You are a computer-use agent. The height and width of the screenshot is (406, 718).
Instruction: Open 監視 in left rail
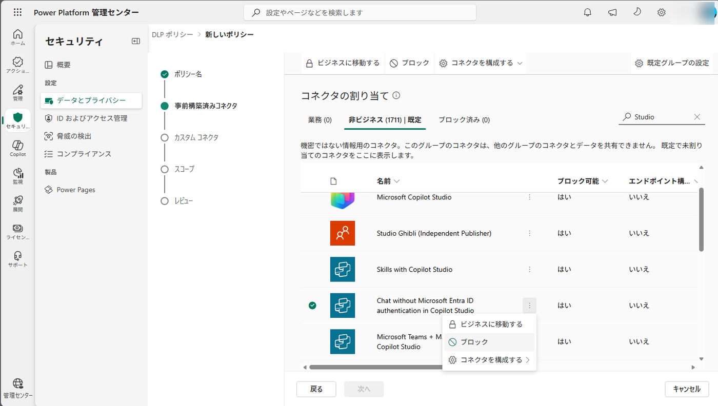coord(17,176)
